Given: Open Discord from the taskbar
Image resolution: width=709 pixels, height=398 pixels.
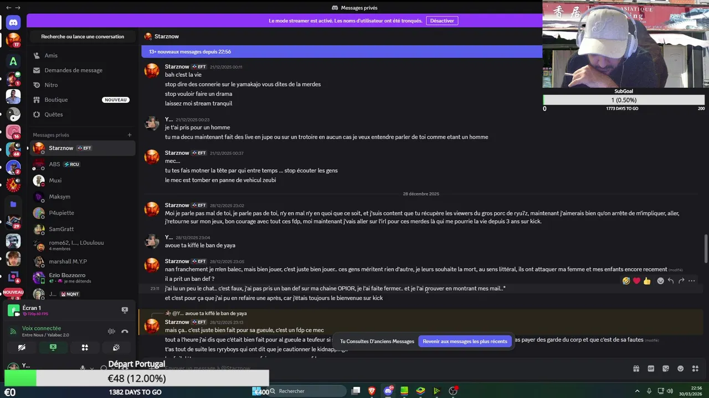Looking at the screenshot, I should point(388,391).
